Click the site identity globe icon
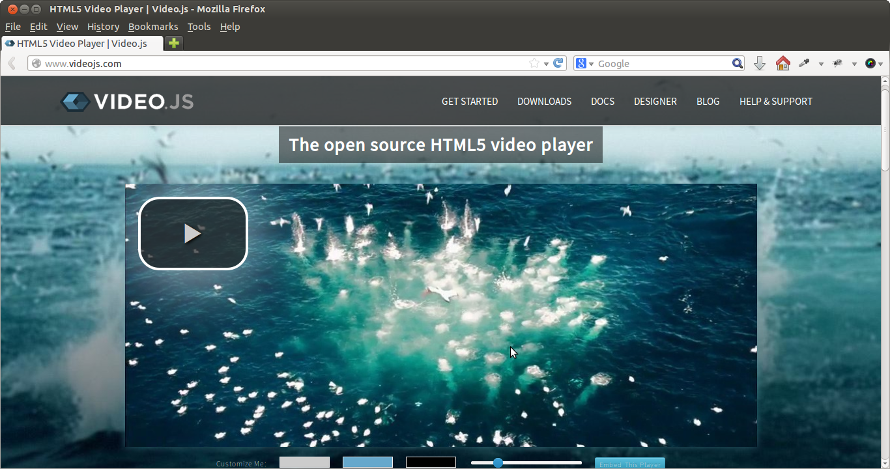The height and width of the screenshot is (469, 890). point(36,63)
